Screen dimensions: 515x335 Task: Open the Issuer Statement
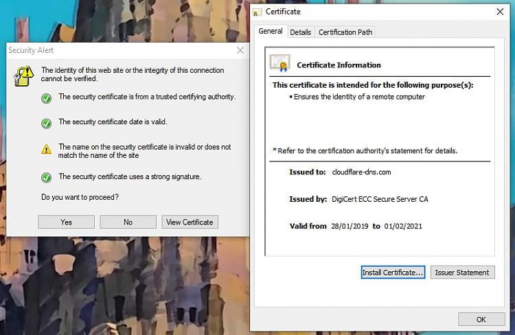(x=462, y=273)
